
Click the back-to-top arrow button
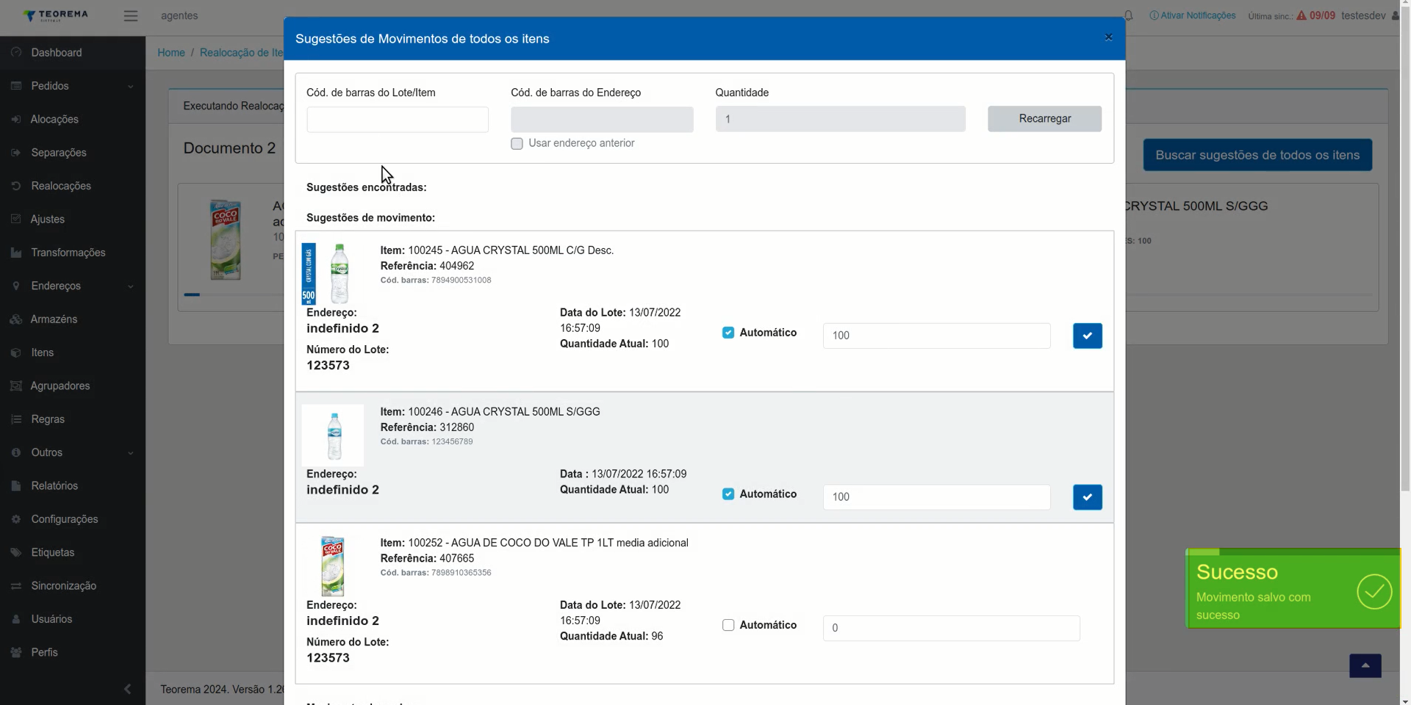click(x=1365, y=666)
